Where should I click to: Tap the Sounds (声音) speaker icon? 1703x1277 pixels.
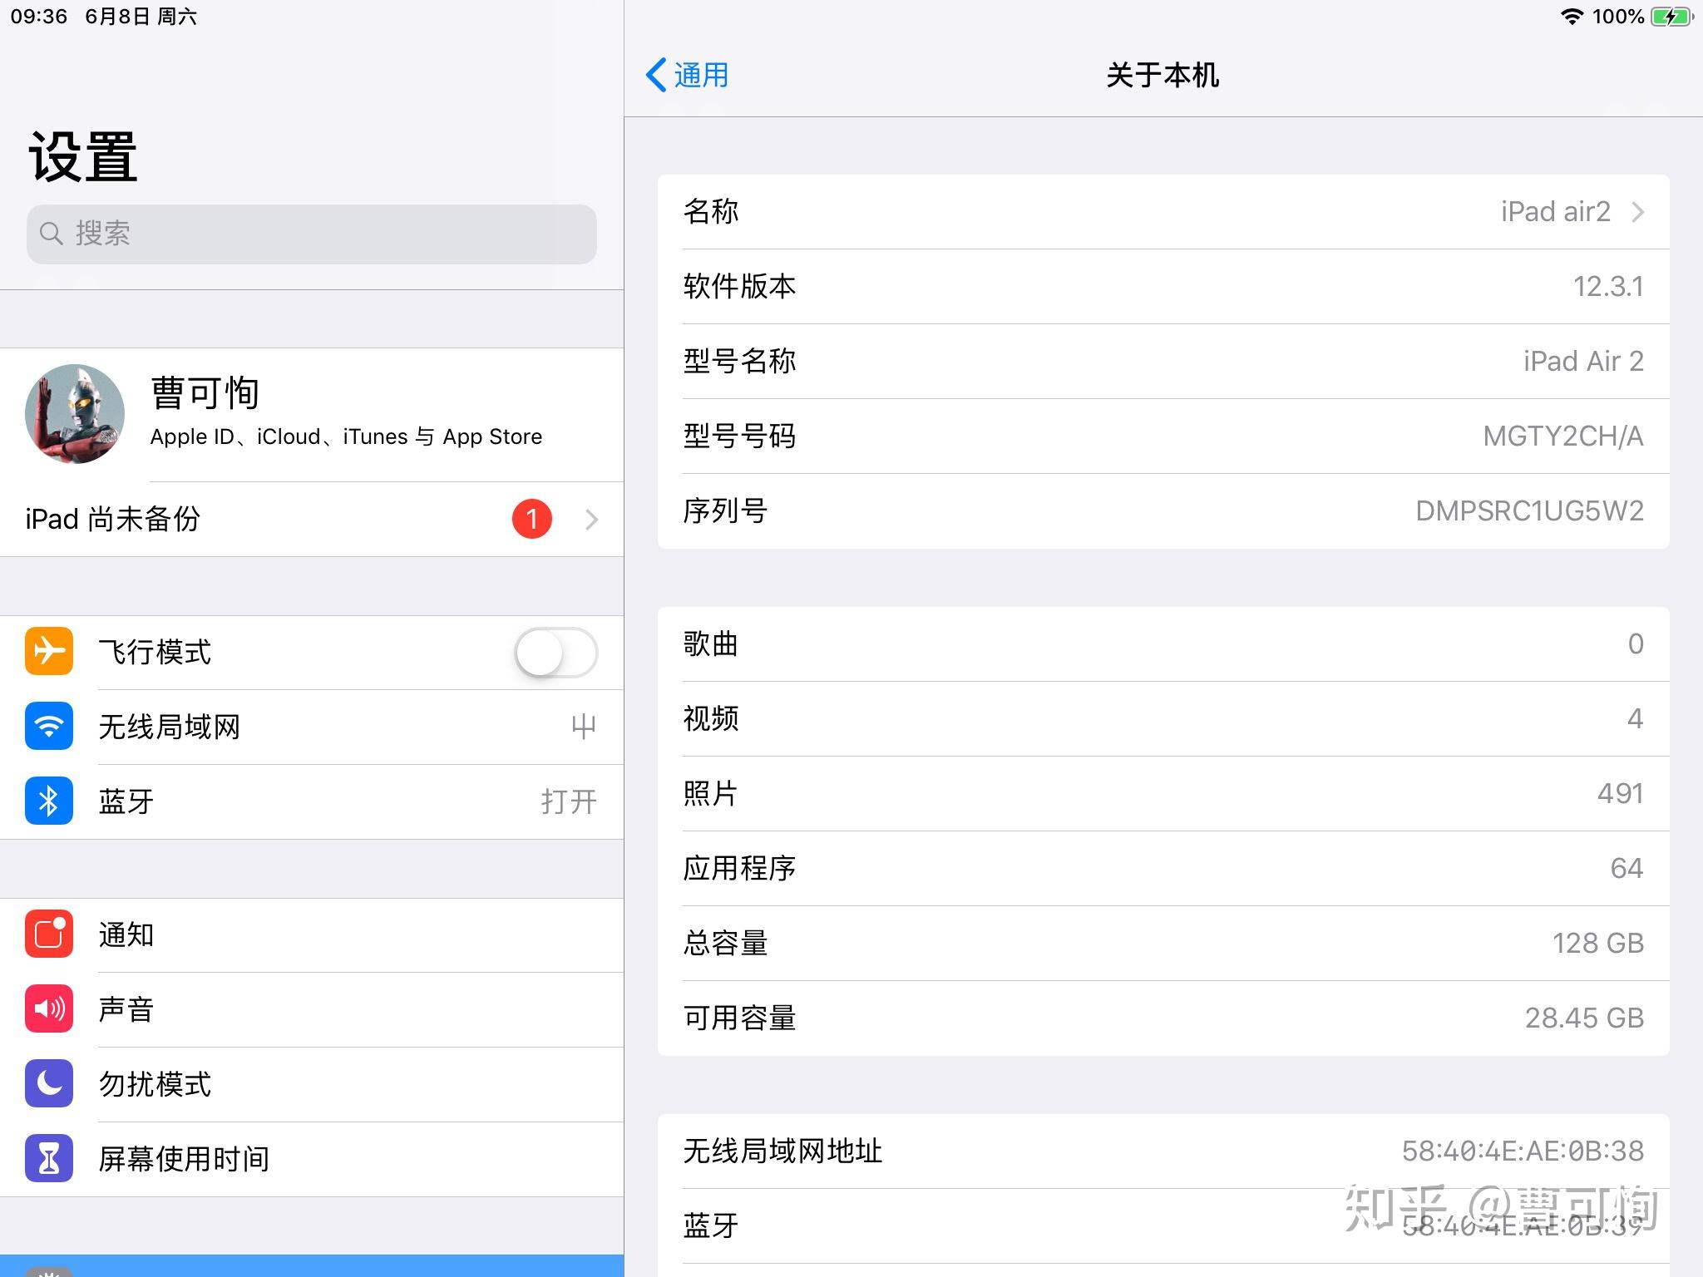click(49, 1008)
